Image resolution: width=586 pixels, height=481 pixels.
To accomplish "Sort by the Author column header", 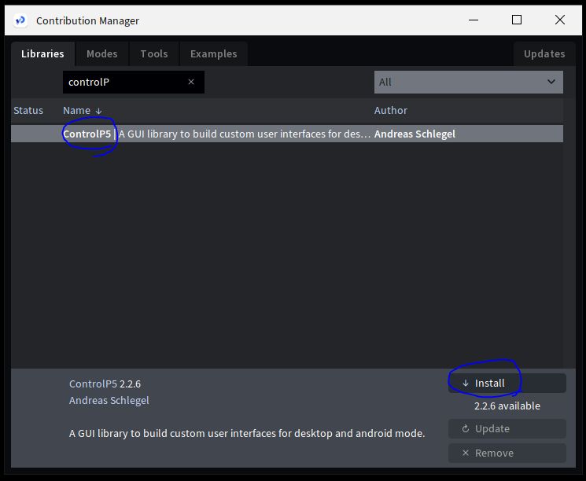I will [x=391, y=111].
